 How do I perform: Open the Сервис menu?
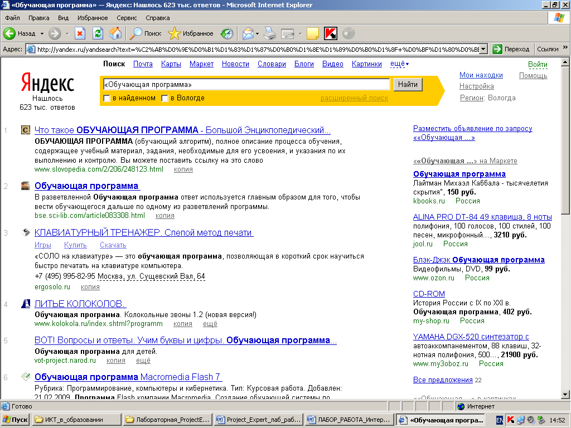tap(127, 18)
